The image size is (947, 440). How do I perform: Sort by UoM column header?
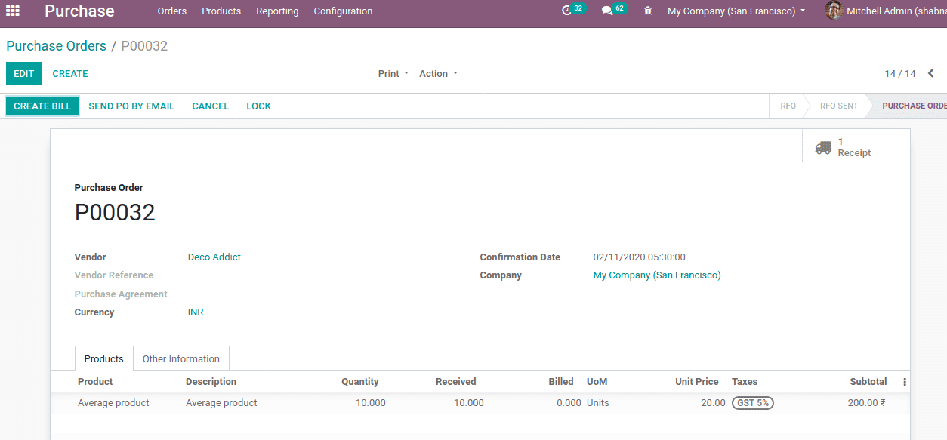click(x=597, y=382)
